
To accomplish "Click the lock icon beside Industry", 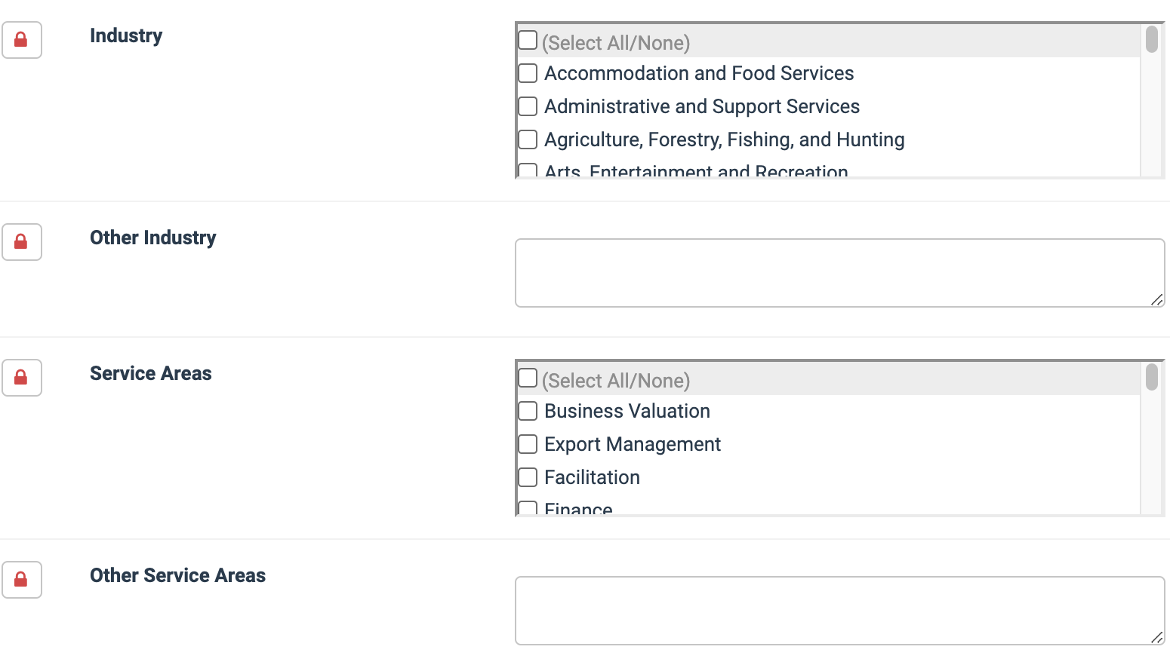I will [x=21, y=40].
